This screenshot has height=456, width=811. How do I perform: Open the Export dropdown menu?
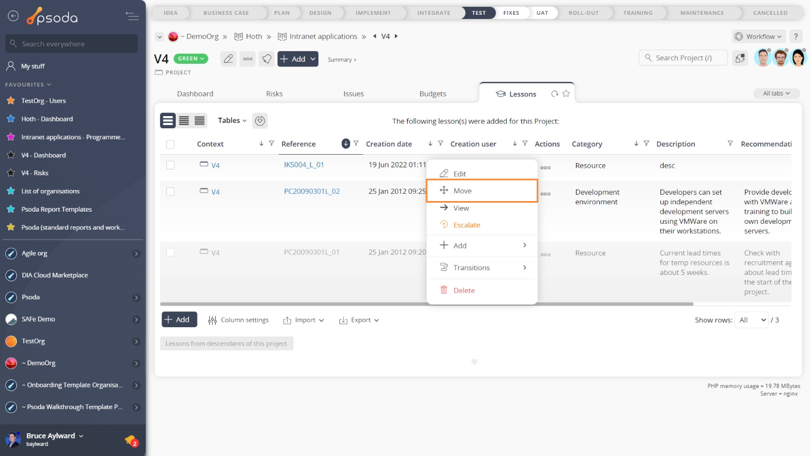(x=359, y=320)
